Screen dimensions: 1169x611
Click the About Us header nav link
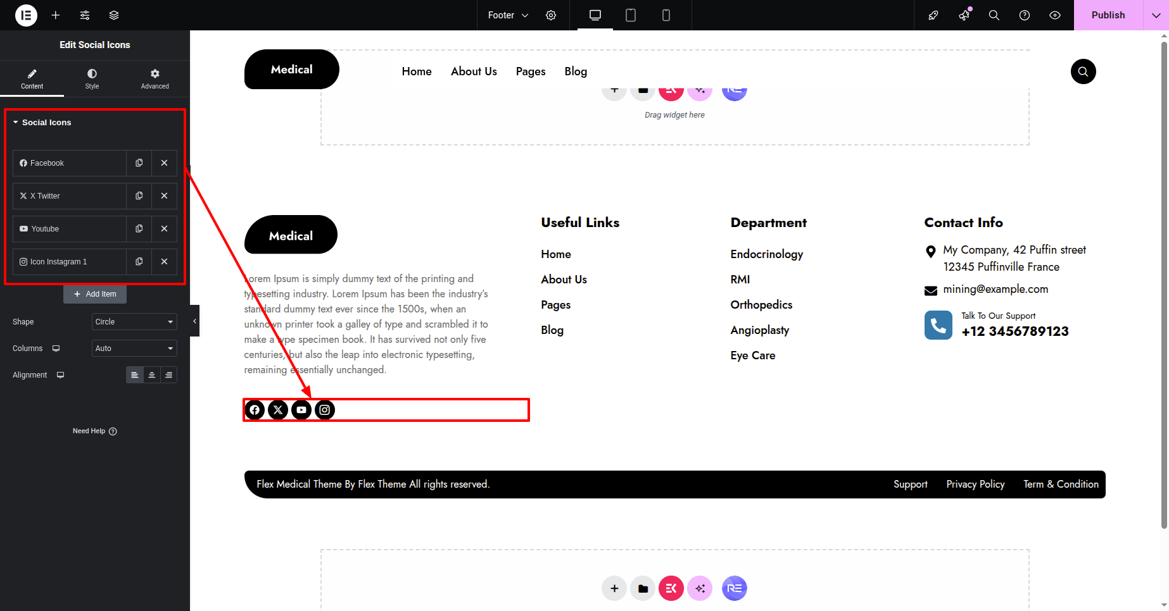(x=474, y=71)
